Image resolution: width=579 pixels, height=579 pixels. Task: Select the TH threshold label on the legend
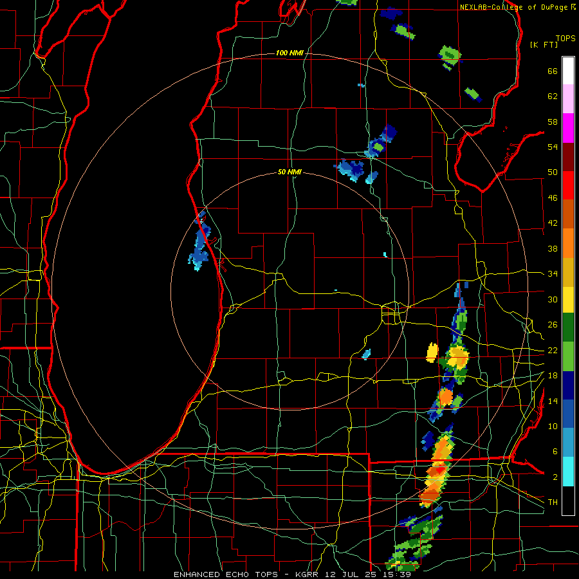(x=553, y=502)
